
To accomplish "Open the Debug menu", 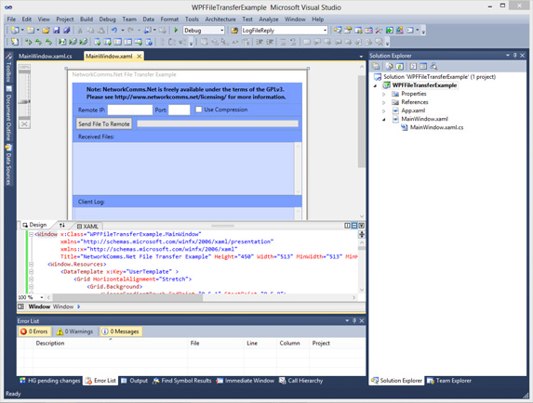I will pos(107,19).
